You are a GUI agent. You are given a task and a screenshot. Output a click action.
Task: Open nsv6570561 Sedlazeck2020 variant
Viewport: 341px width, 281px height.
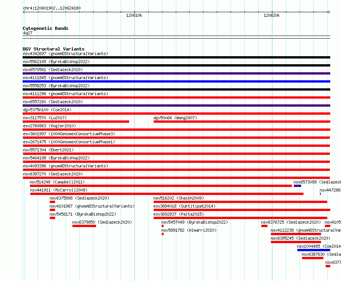53,70
